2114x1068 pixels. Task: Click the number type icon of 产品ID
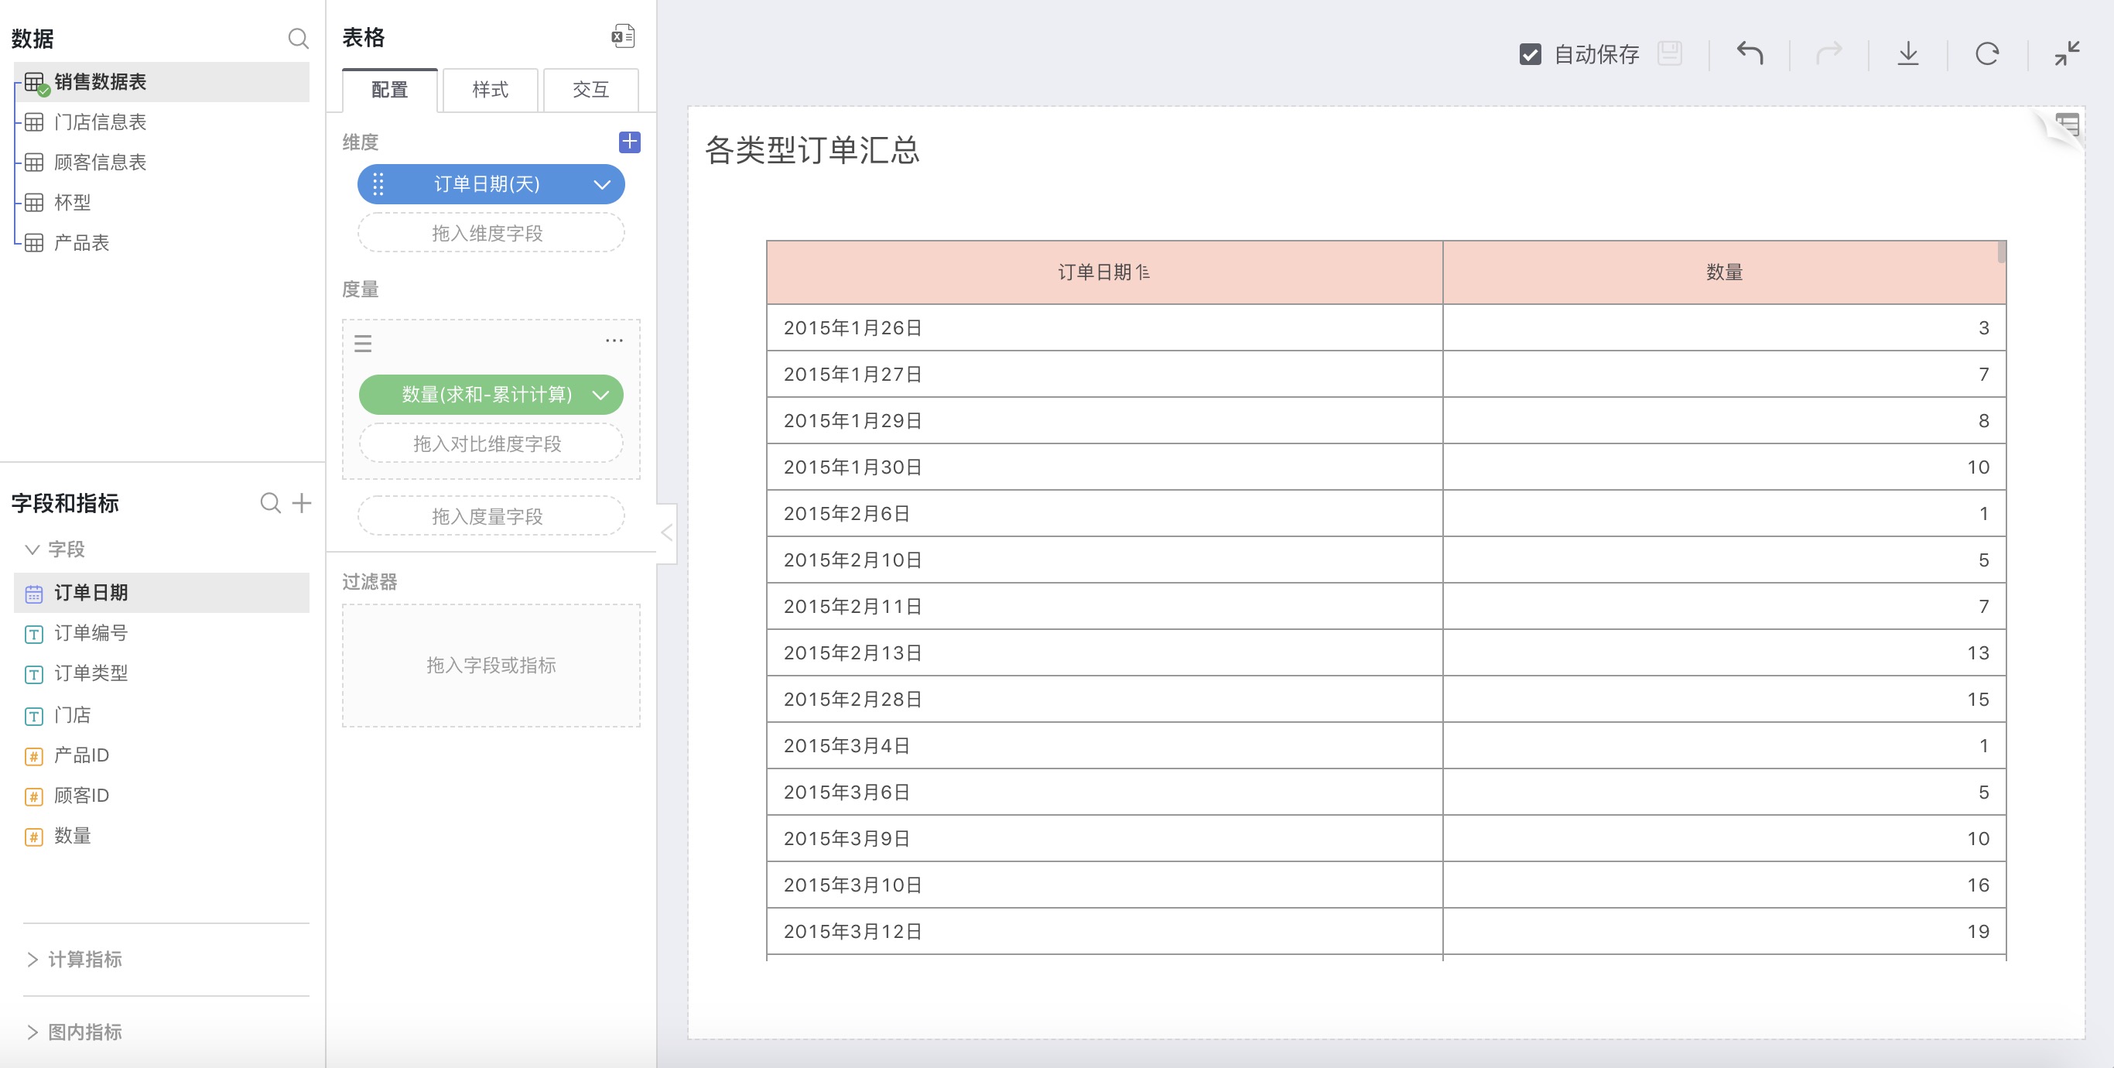(x=33, y=756)
